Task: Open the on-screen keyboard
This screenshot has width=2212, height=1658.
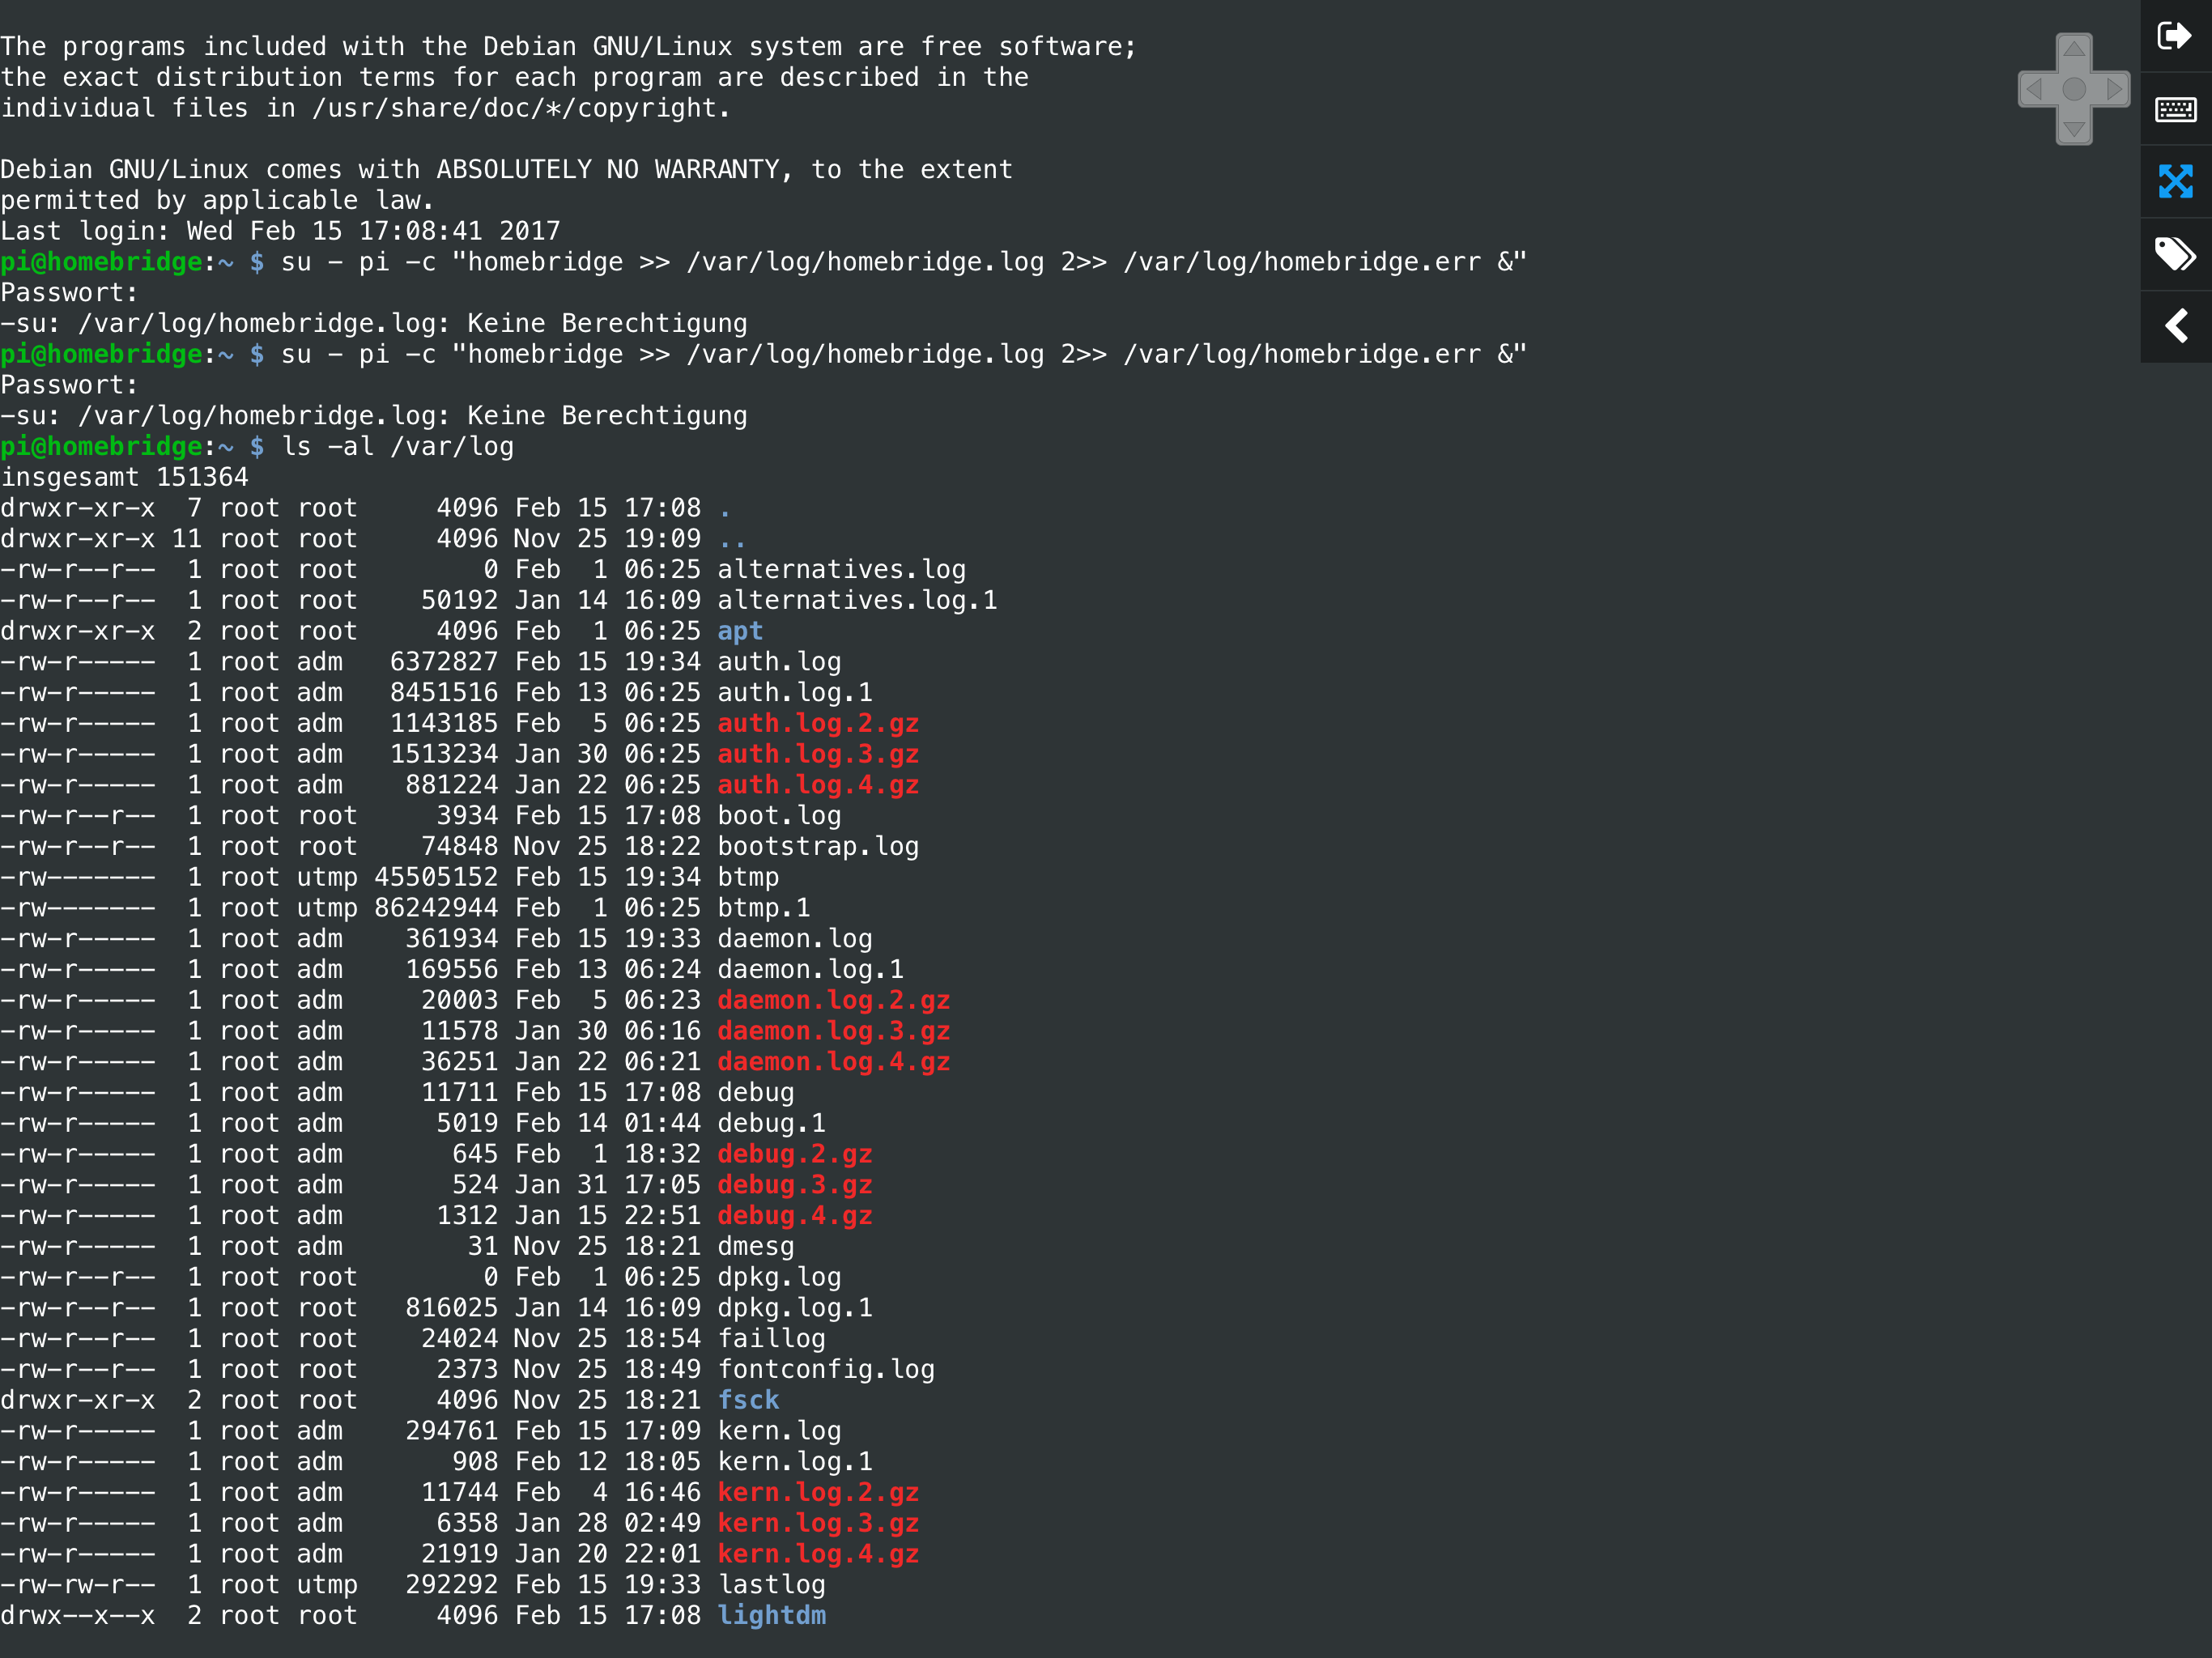Action: 2175,109
